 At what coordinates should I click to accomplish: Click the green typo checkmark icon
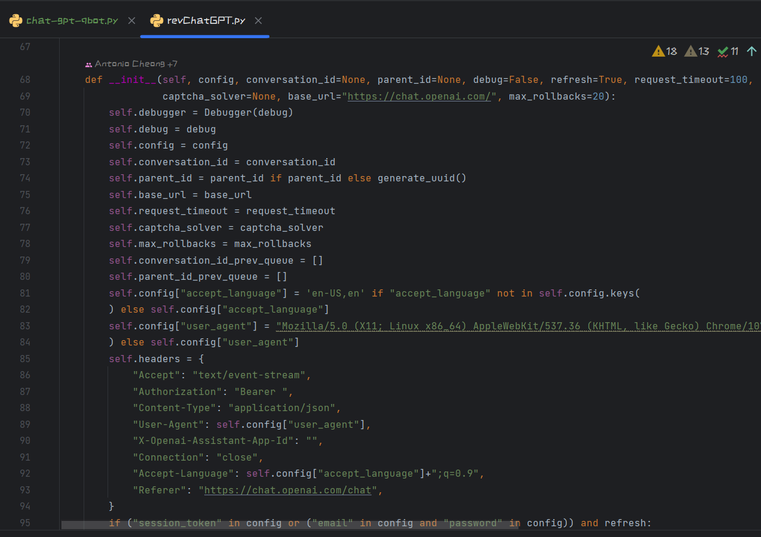pos(723,51)
